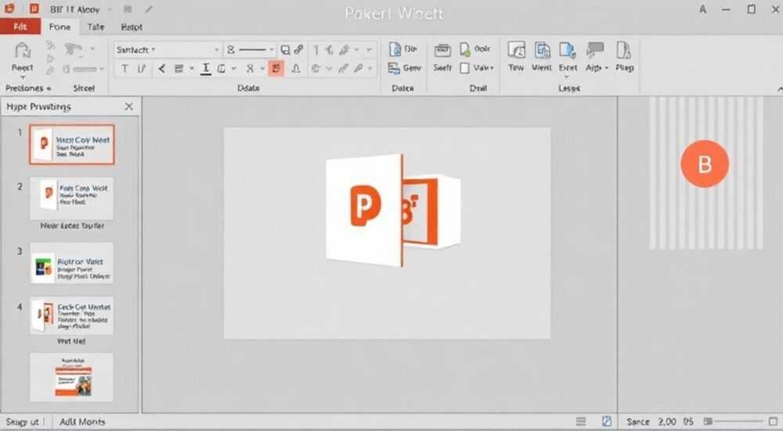The width and height of the screenshot is (783, 431).
Task: Open the Filt tab
Action: tap(20, 27)
